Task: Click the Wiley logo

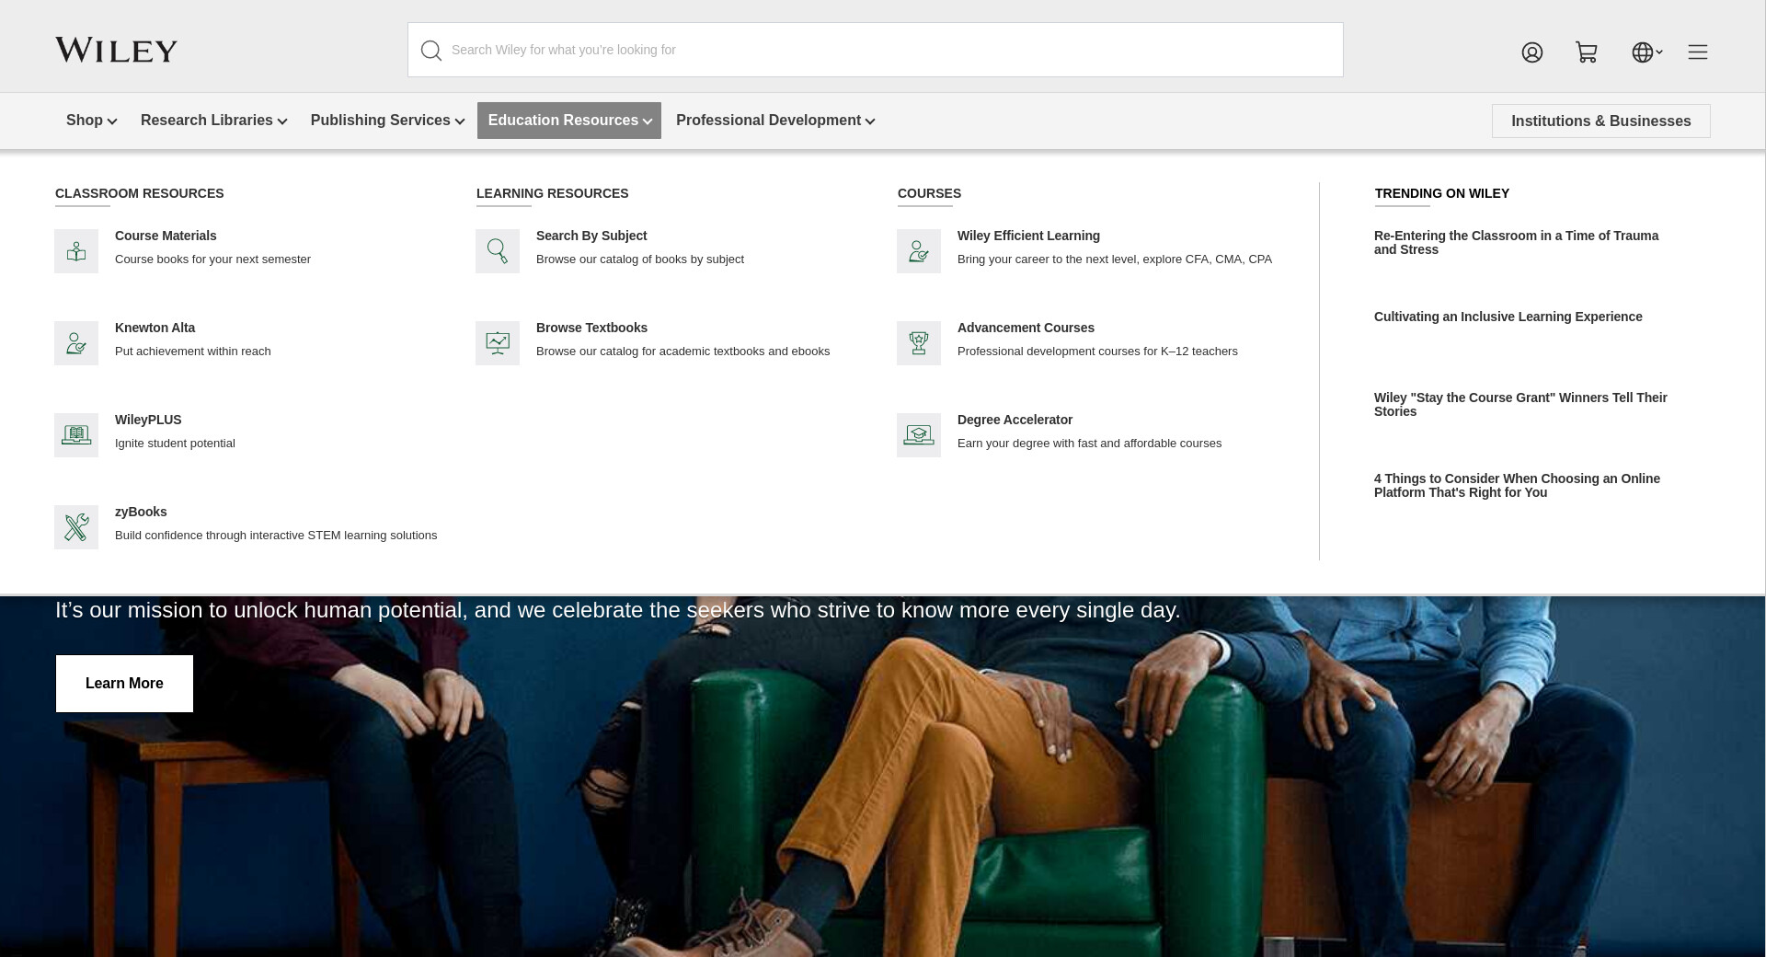Action: click(x=116, y=51)
